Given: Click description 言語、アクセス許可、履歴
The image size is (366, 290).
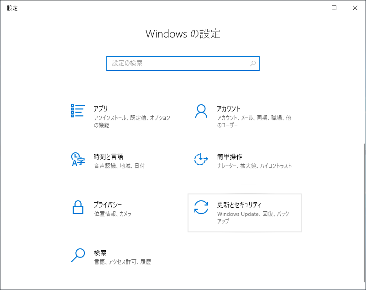Looking at the screenshot, I should coord(122,262).
